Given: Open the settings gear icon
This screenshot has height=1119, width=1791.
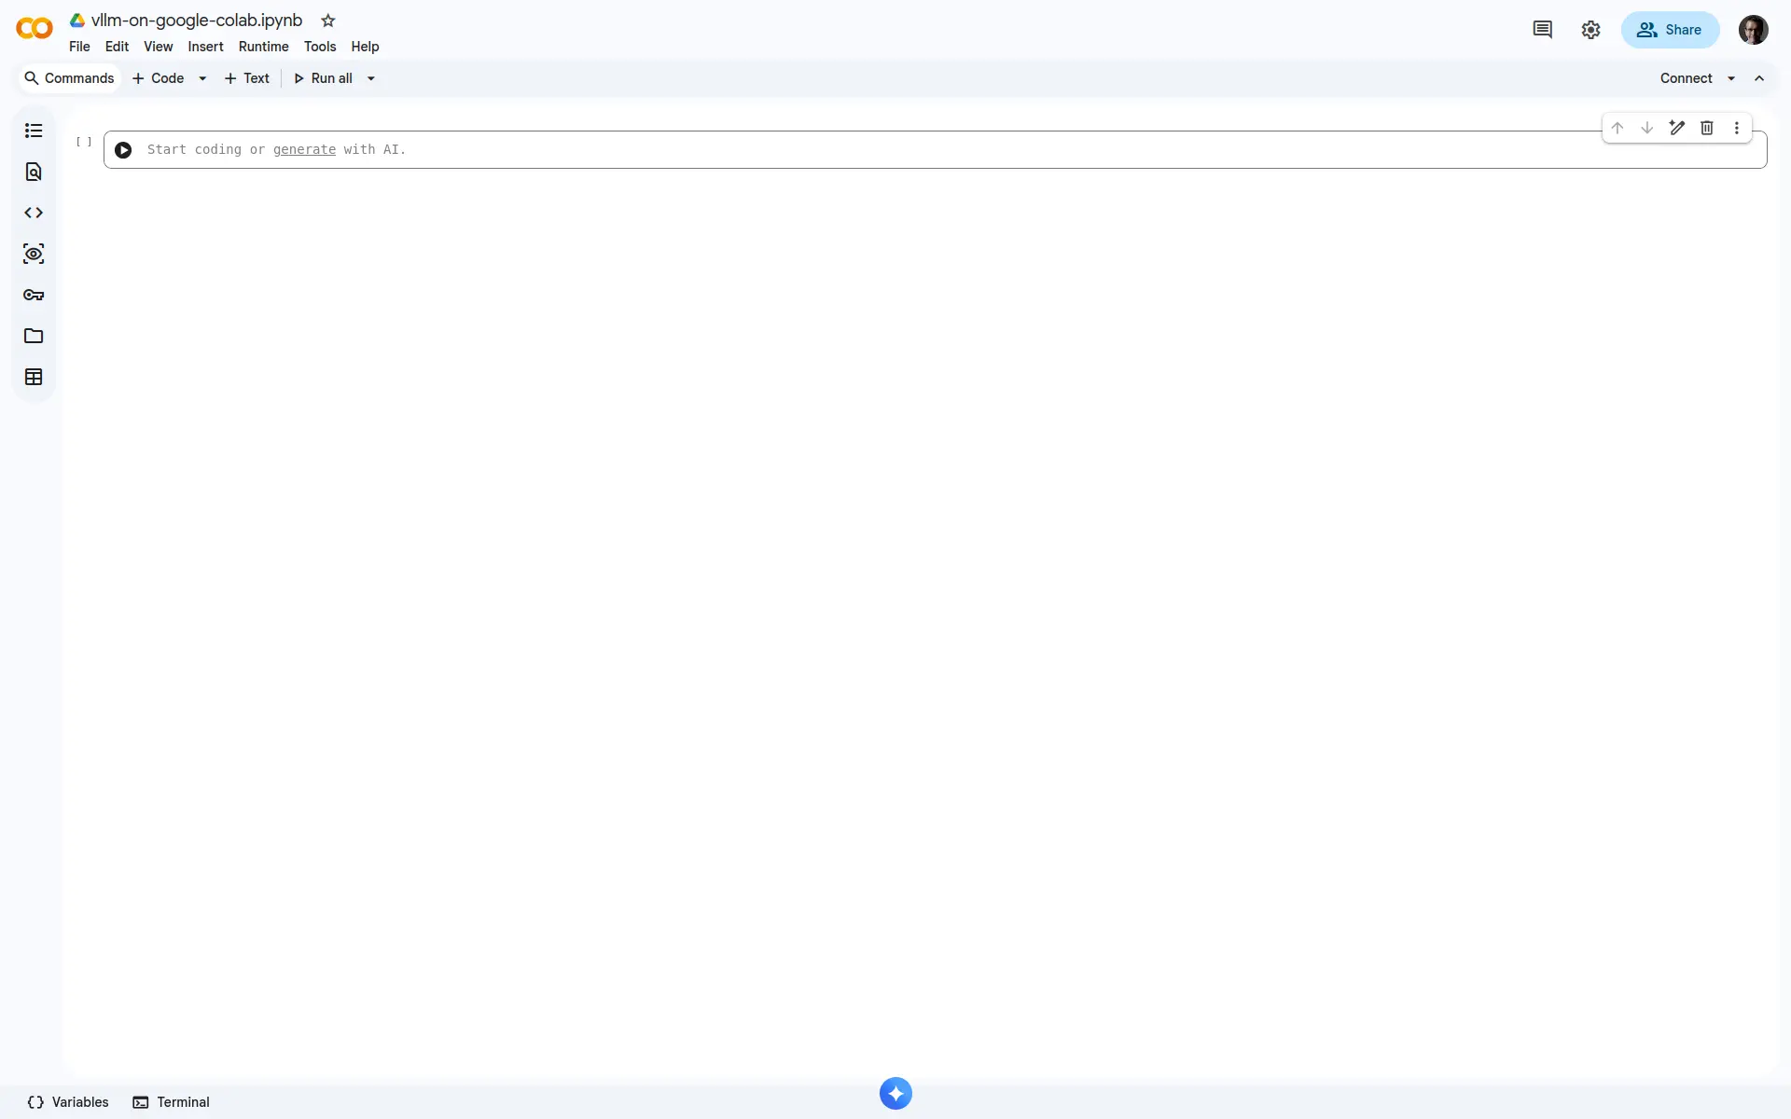Looking at the screenshot, I should click(1591, 30).
